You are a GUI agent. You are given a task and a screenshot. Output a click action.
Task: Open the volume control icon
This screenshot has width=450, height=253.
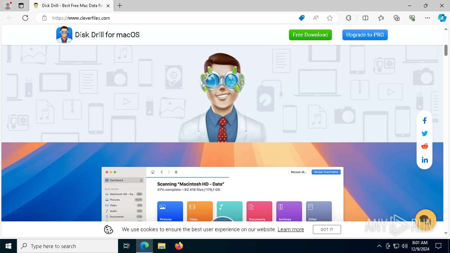(405, 246)
